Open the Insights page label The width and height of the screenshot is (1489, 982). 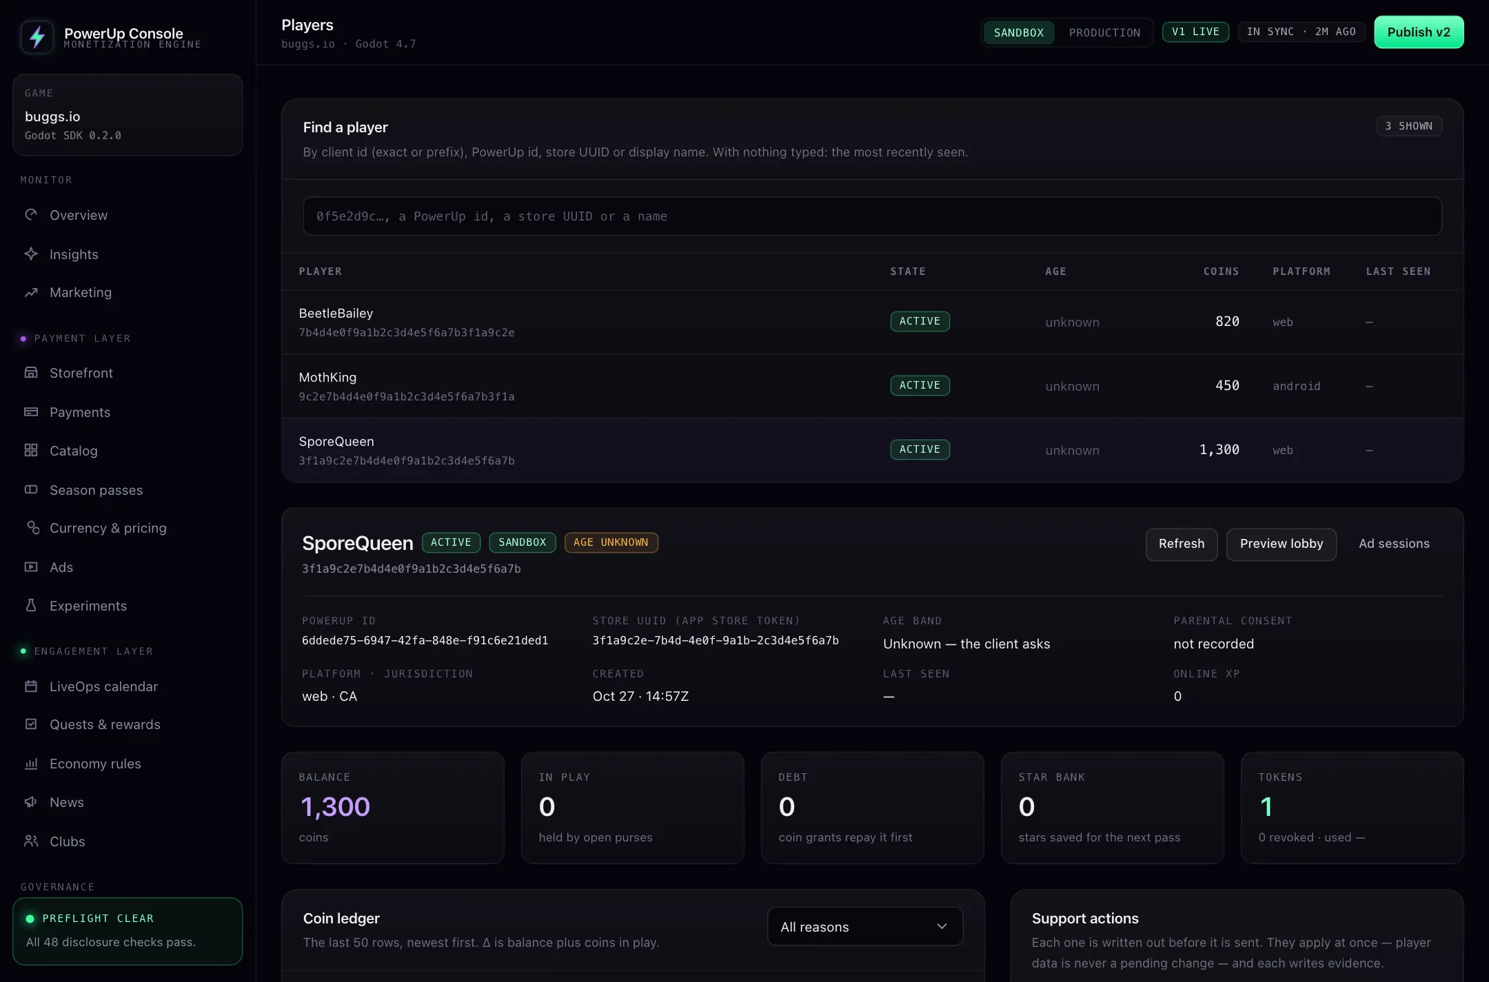click(74, 254)
